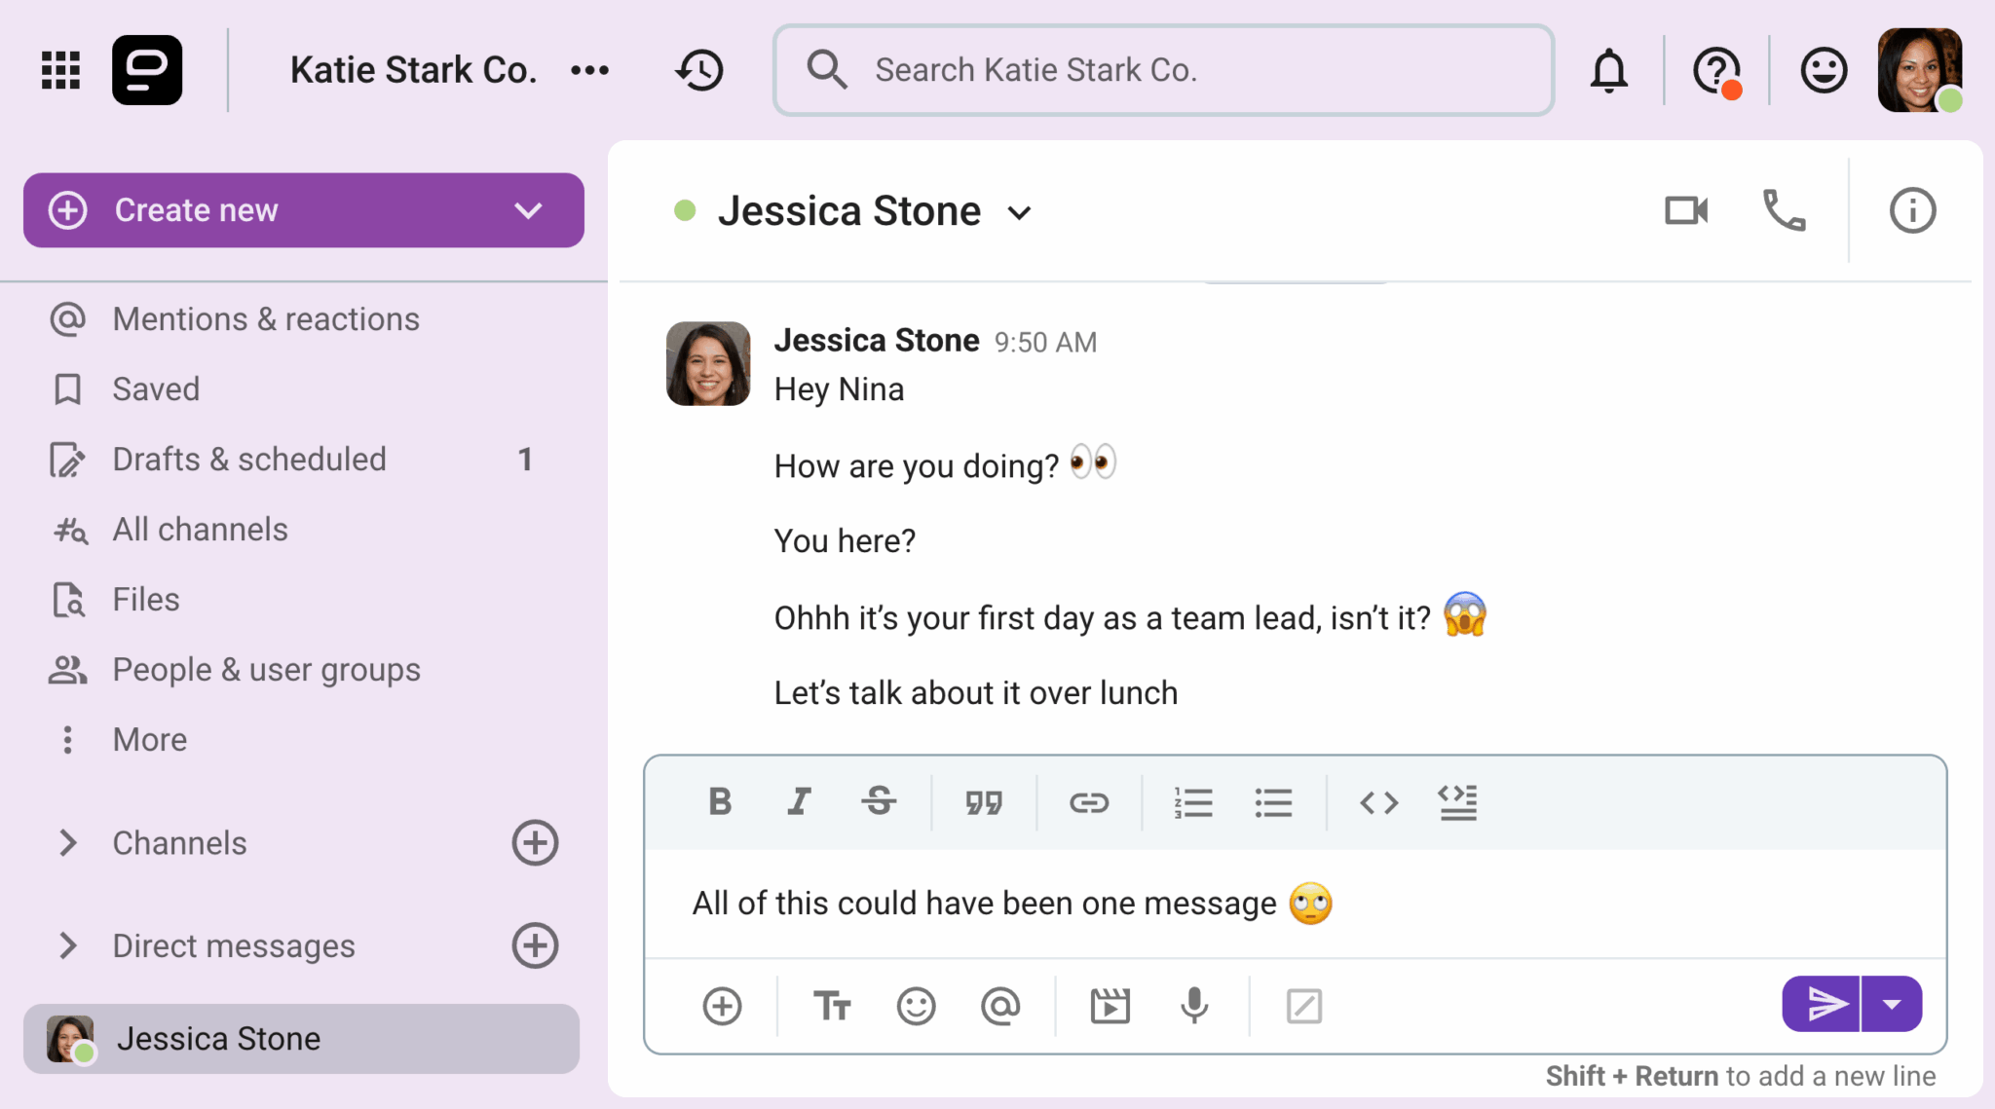Expand the Direct messages section
1995x1109 pixels.
click(x=67, y=945)
